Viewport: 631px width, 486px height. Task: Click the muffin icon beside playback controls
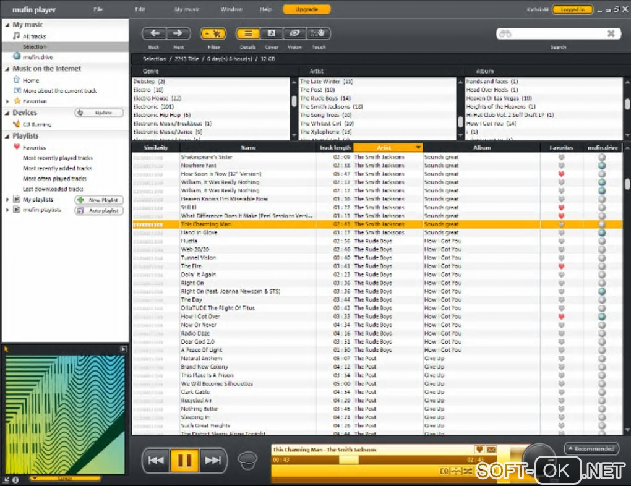(x=247, y=461)
